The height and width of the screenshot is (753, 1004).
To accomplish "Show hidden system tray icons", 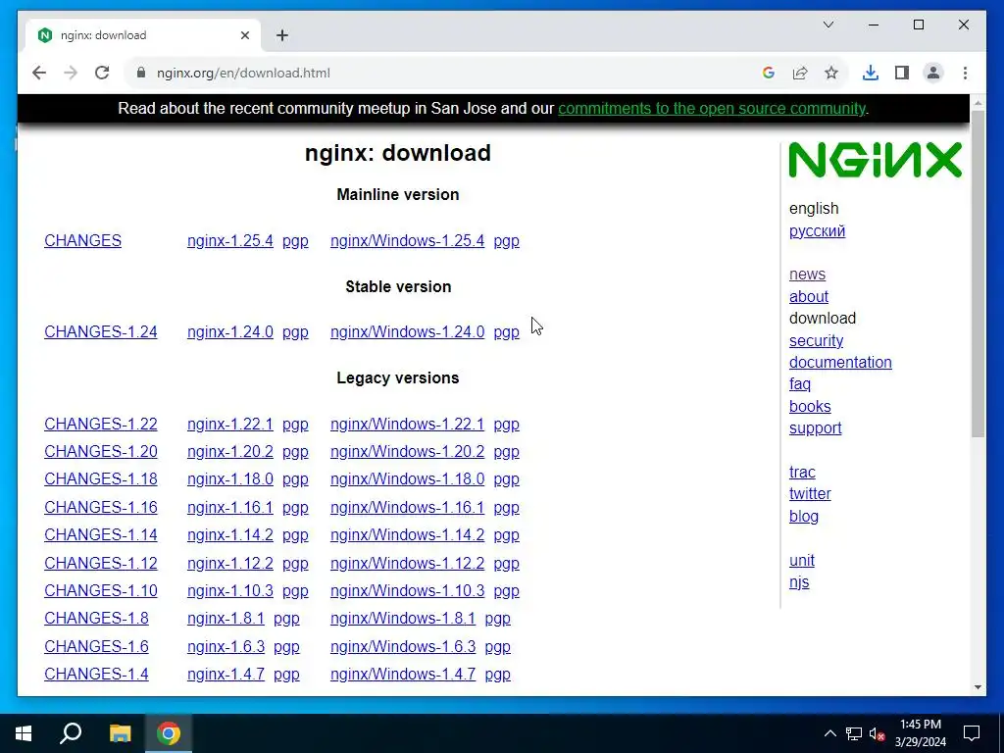I will 829,733.
